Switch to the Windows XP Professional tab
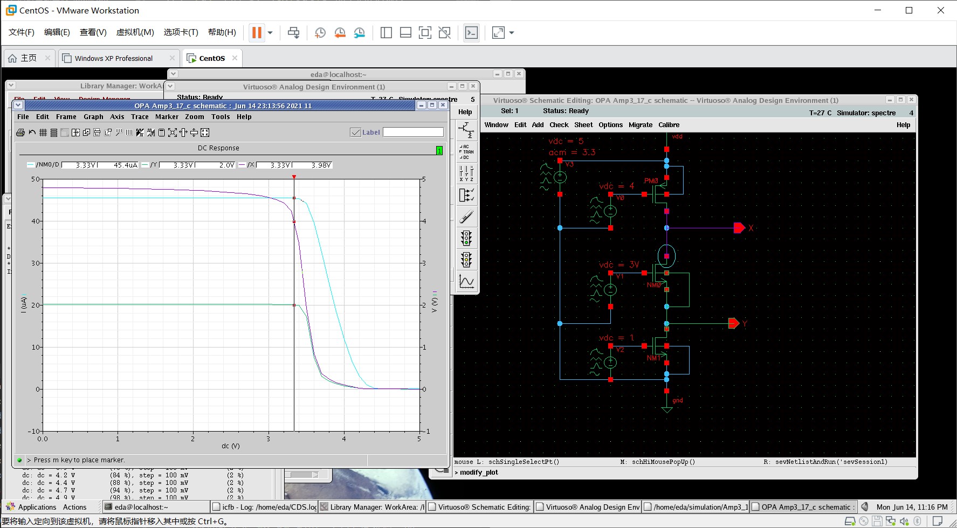Image resolution: width=957 pixels, height=528 pixels. tap(113, 58)
